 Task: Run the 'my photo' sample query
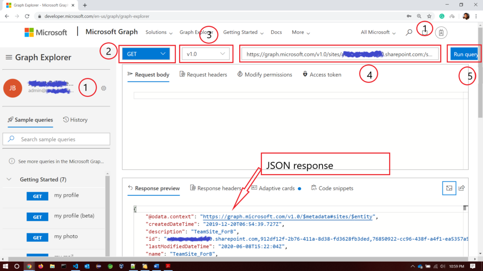tap(37, 238)
